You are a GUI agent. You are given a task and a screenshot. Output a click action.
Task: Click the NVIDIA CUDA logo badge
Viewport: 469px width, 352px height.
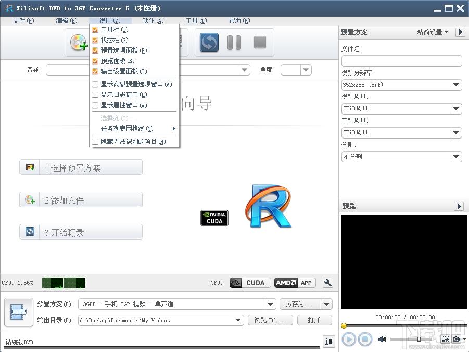214,218
